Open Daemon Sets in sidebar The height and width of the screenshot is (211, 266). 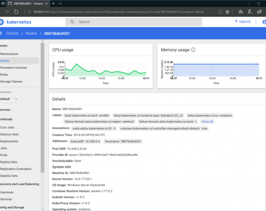point(9,134)
